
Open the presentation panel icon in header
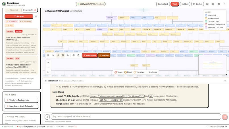207,4
